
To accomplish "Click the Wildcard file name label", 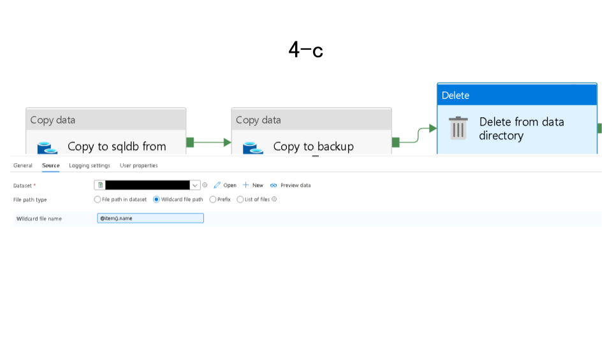I will pyautogui.click(x=39, y=219).
